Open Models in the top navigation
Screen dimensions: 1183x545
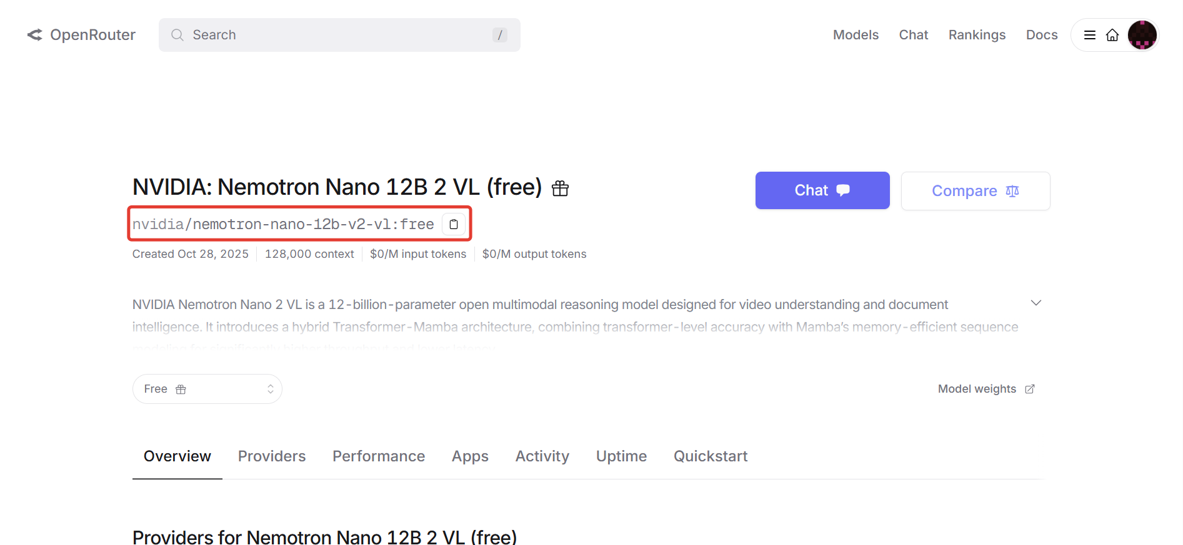tap(855, 35)
